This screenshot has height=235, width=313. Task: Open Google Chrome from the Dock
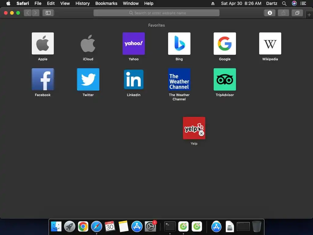[83, 227]
